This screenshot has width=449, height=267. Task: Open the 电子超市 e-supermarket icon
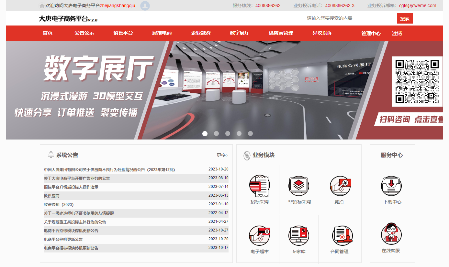click(x=259, y=236)
